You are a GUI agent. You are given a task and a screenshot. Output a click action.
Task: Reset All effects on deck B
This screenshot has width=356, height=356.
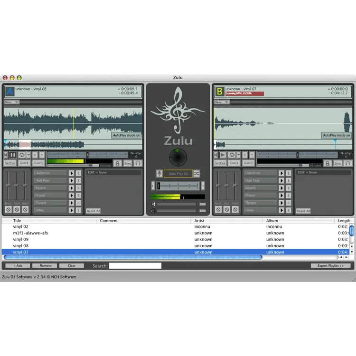coord(303,211)
